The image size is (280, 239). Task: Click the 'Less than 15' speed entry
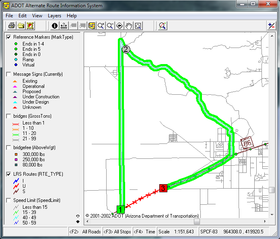[x=35, y=207]
